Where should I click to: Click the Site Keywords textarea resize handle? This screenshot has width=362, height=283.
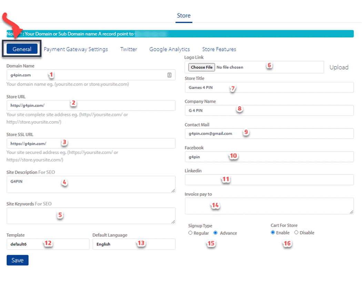tap(173, 221)
